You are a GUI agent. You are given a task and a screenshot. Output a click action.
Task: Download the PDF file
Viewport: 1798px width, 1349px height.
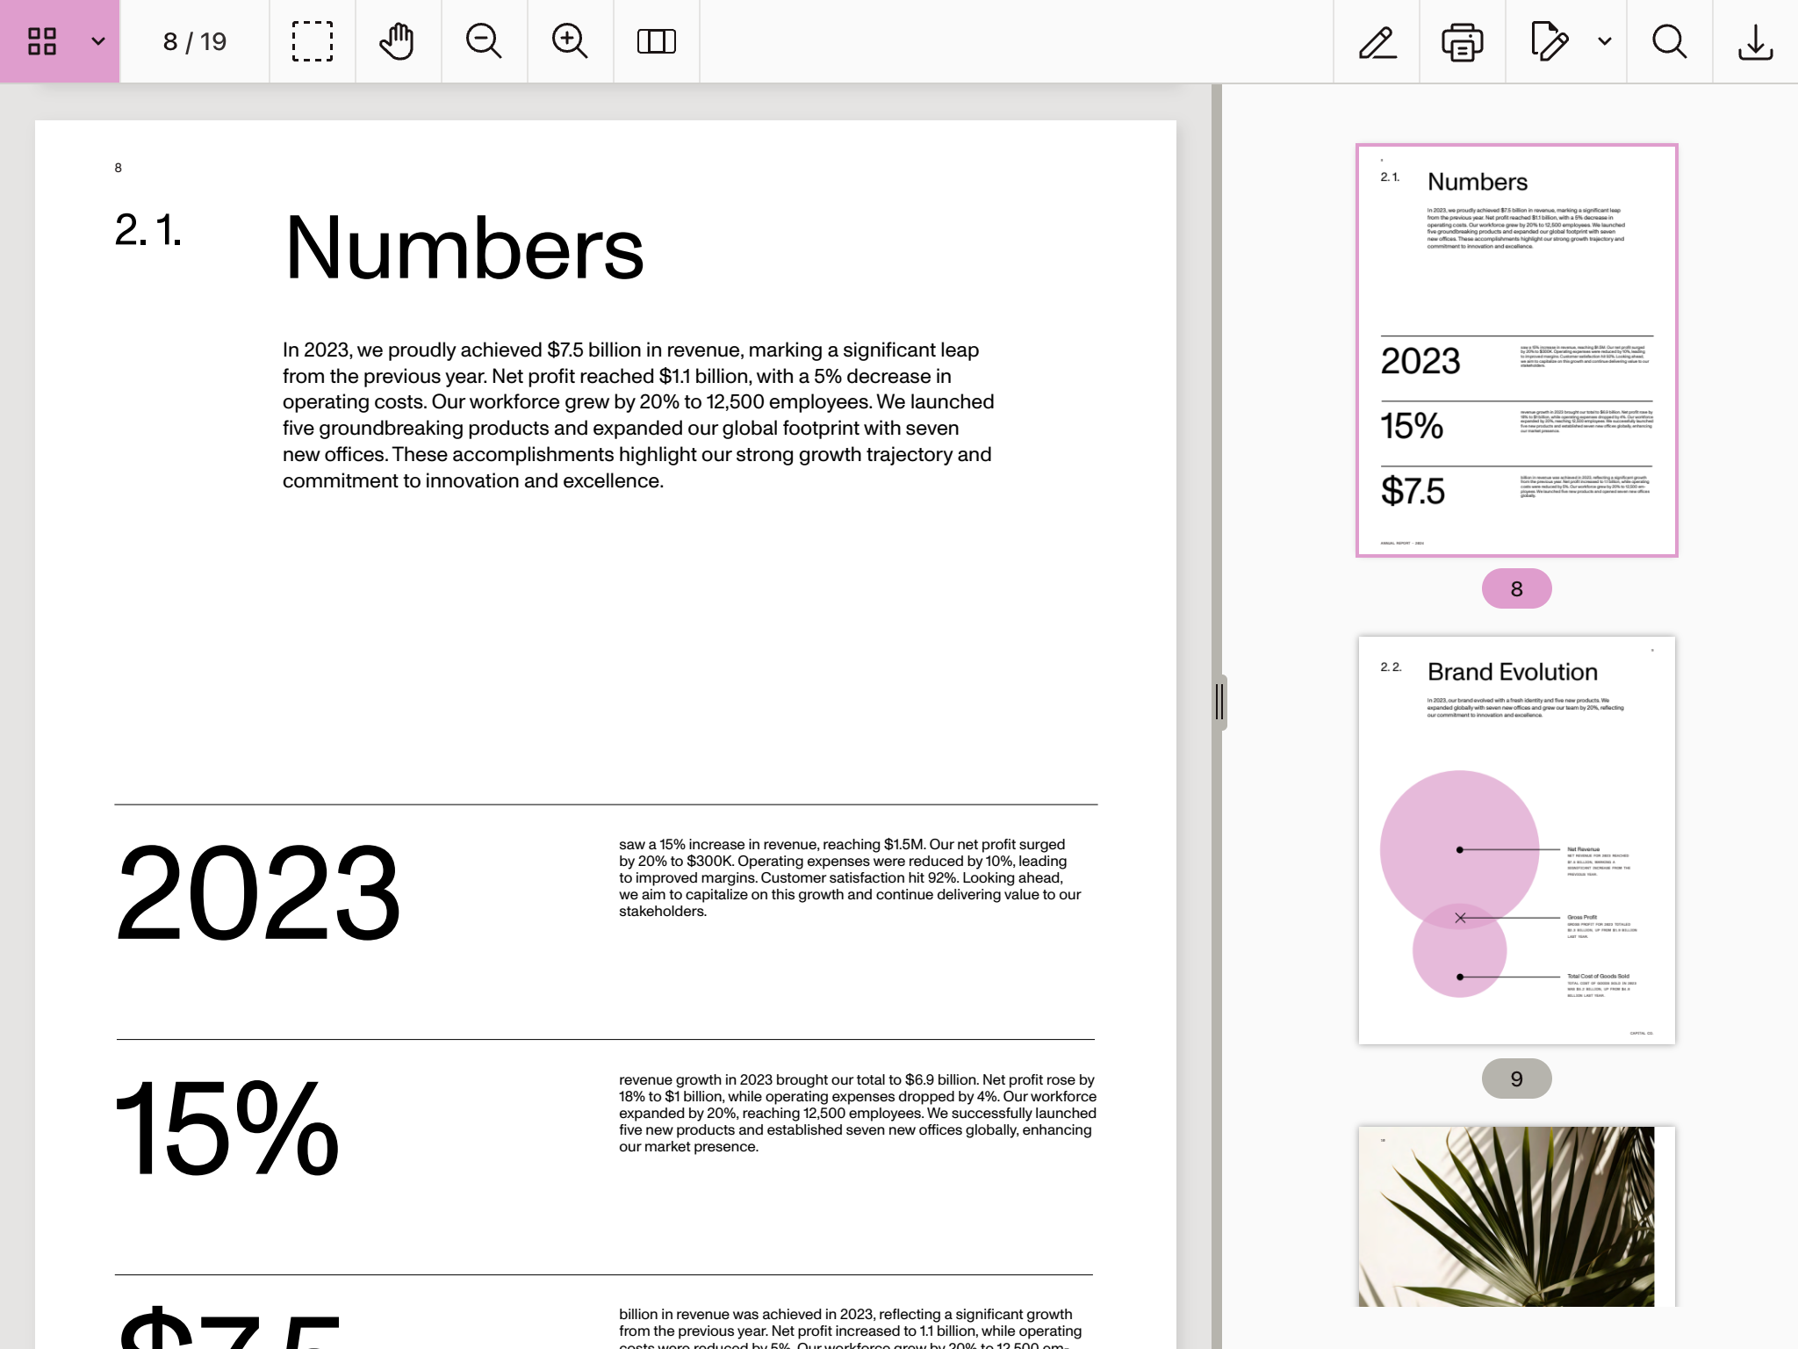[1755, 41]
